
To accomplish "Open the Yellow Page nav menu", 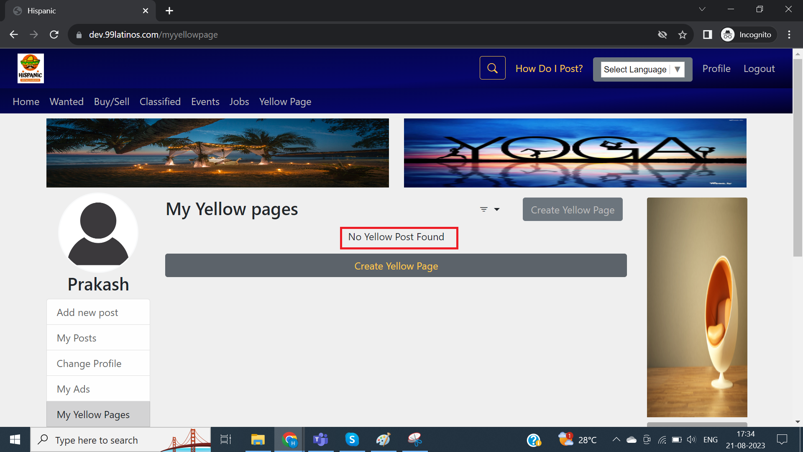I will 285,102.
